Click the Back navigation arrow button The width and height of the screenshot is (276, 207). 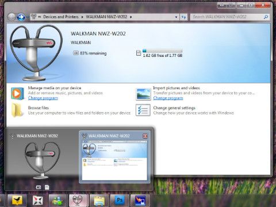(11, 17)
